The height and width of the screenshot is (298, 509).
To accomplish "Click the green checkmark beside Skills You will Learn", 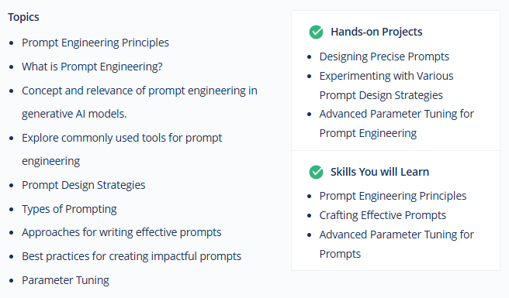I will 316,172.
